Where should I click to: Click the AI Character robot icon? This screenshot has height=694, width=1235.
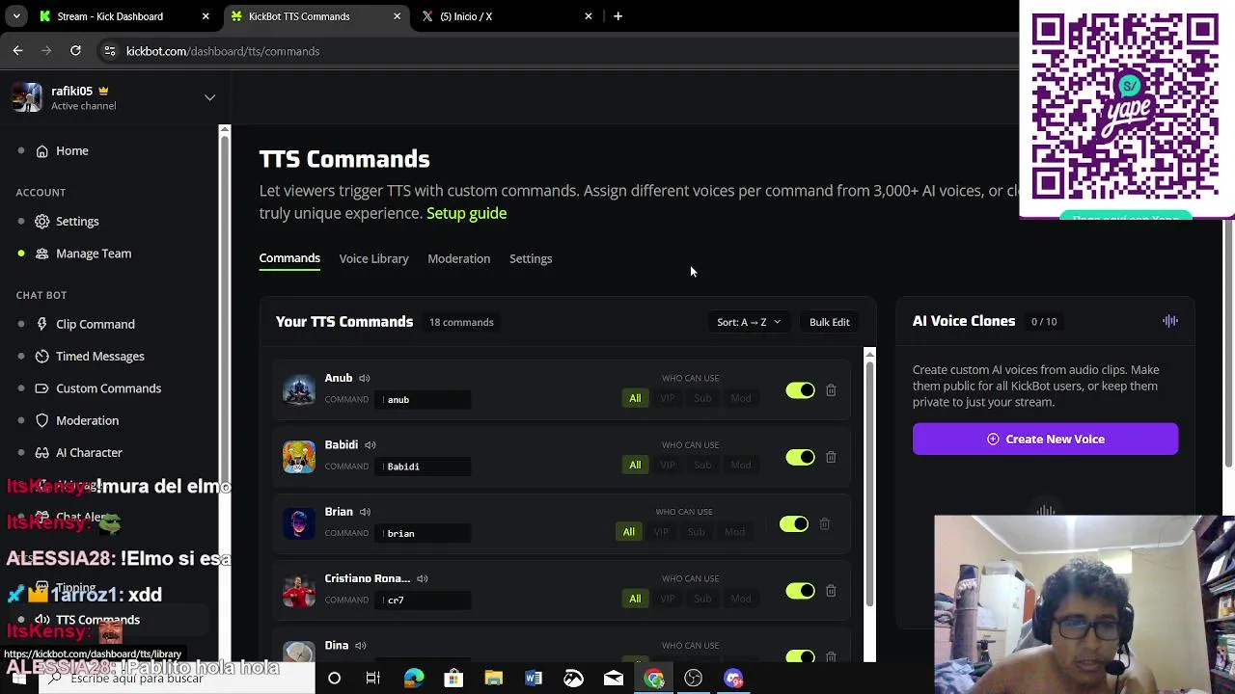click(42, 453)
